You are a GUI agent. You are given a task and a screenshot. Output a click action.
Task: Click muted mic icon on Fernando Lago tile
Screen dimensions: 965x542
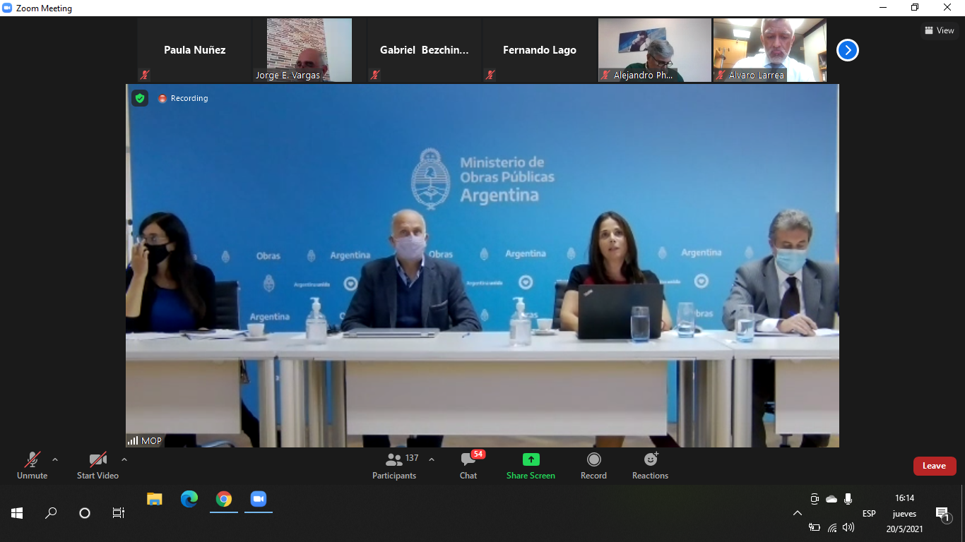490,75
